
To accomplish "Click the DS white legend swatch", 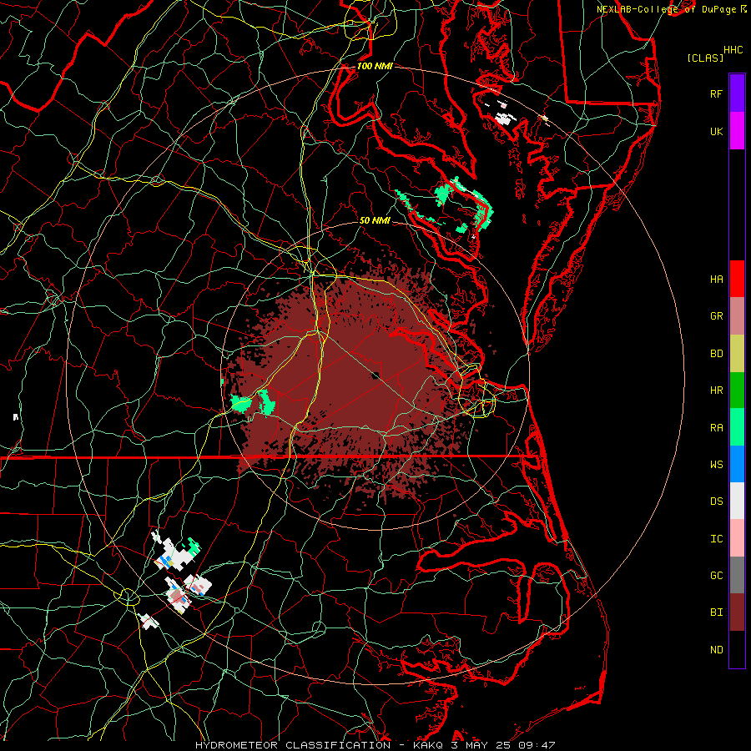I will (737, 501).
